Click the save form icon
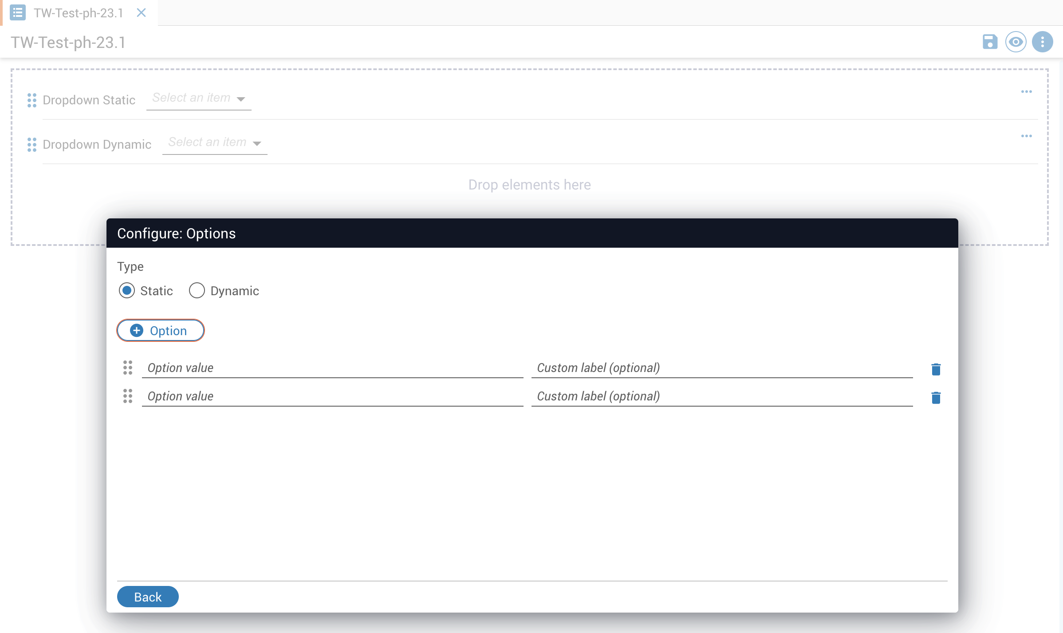The image size is (1063, 633). [x=990, y=42]
